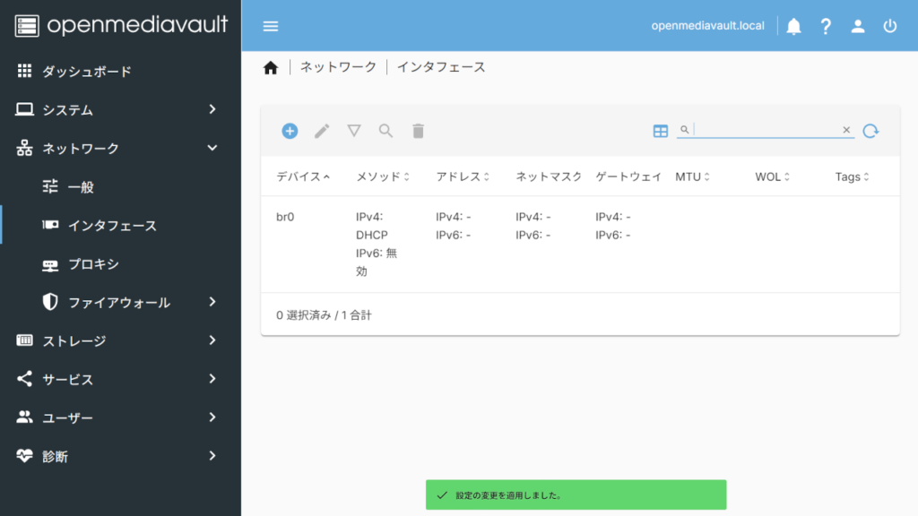Screen dimensions: 918x516
Task: Click the pencil edit icon in toolbar
Action: click(322, 131)
